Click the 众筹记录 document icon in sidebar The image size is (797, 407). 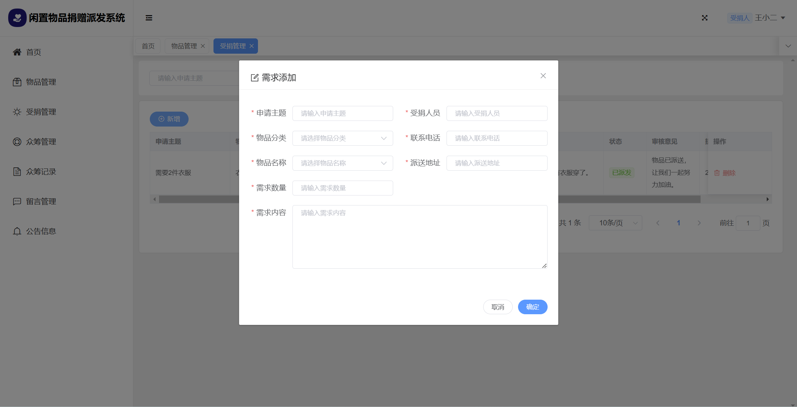pyautogui.click(x=17, y=172)
